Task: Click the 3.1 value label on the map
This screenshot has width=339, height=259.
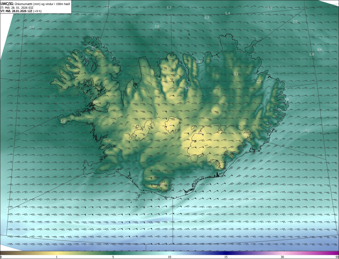Action: click(x=236, y=74)
